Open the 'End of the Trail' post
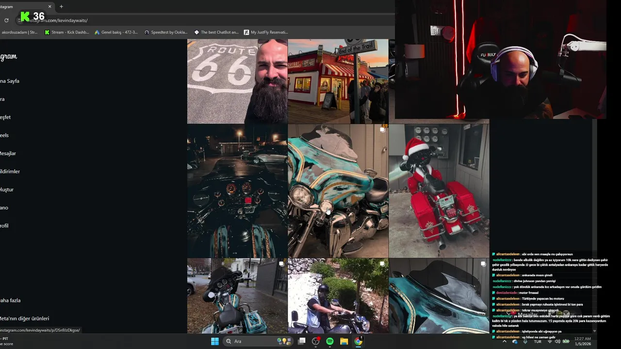The width and height of the screenshot is (621, 349). coord(338,81)
